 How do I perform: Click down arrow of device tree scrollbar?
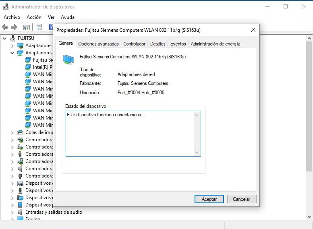click(x=309, y=217)
